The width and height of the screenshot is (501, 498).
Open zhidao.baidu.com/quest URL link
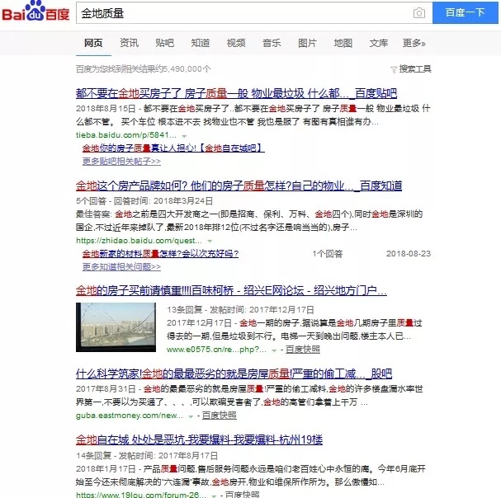coord(139,241)
